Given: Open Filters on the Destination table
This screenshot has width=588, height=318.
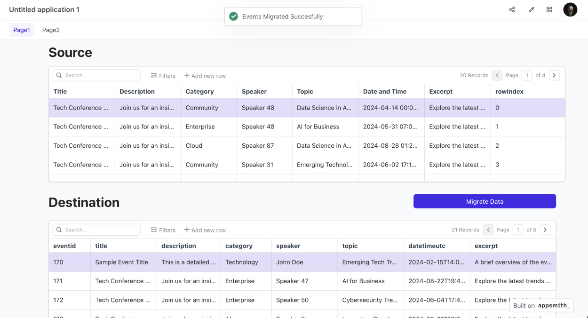Looking at the screenshot, I should [x=163, y=230].
